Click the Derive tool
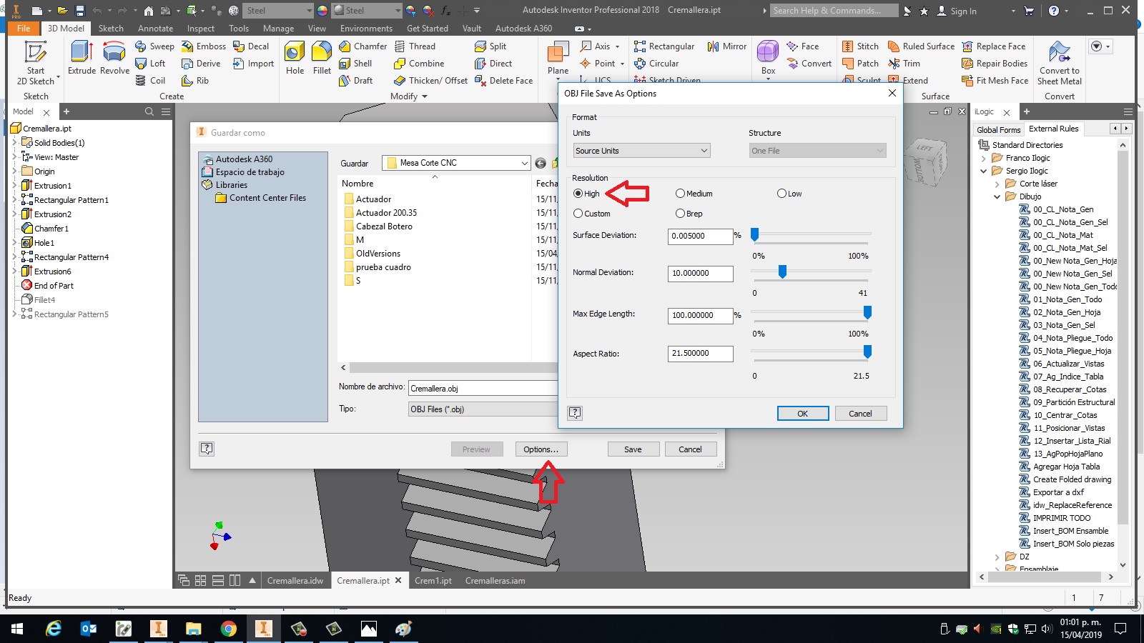The image size is (1144, 643). [x=201, y=64]
